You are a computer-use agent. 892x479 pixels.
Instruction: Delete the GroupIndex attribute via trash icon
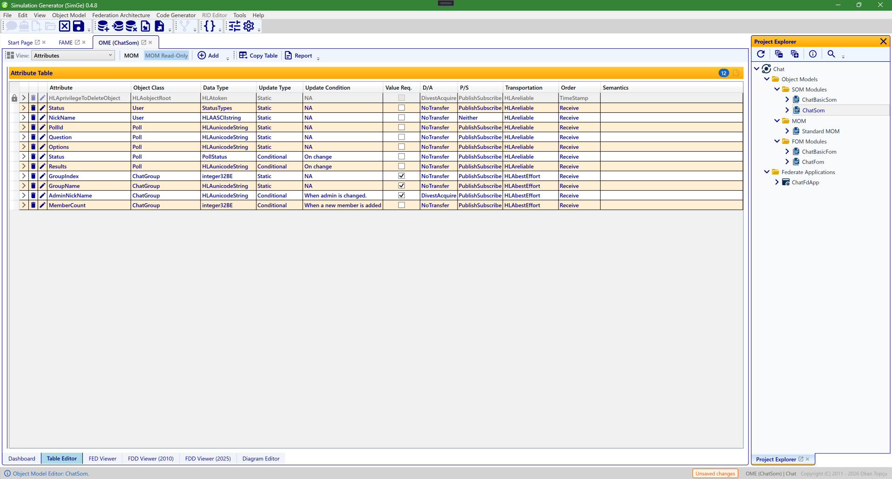click(33, 176)
